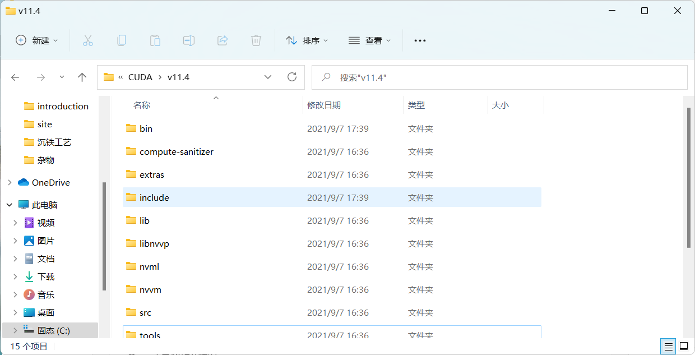This screenshot has width=695, height=355.
Task: Click the cut icon in the toolbar
Action: point(87,40)
